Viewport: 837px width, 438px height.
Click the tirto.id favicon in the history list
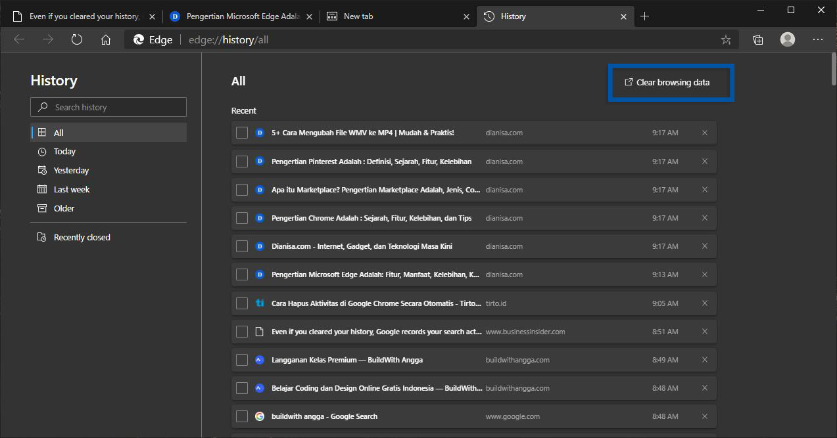pyautogui.click(x=259, y=303)
